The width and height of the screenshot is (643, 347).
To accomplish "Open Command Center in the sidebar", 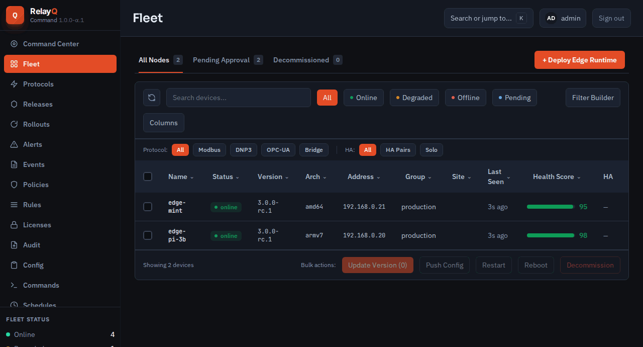I will [x=60, y=44].
